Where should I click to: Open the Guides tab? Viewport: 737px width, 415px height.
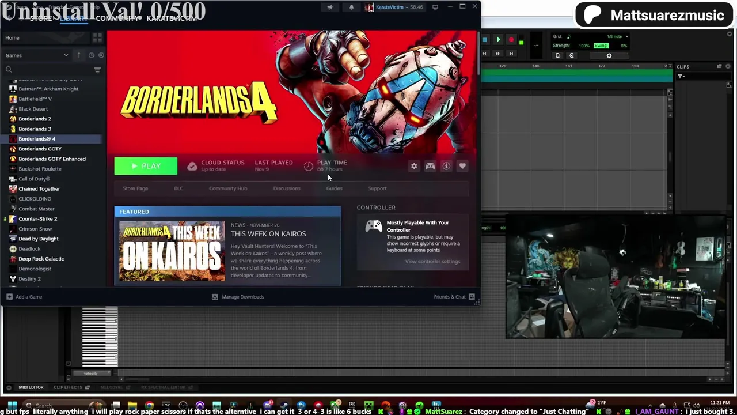[334, 188]
